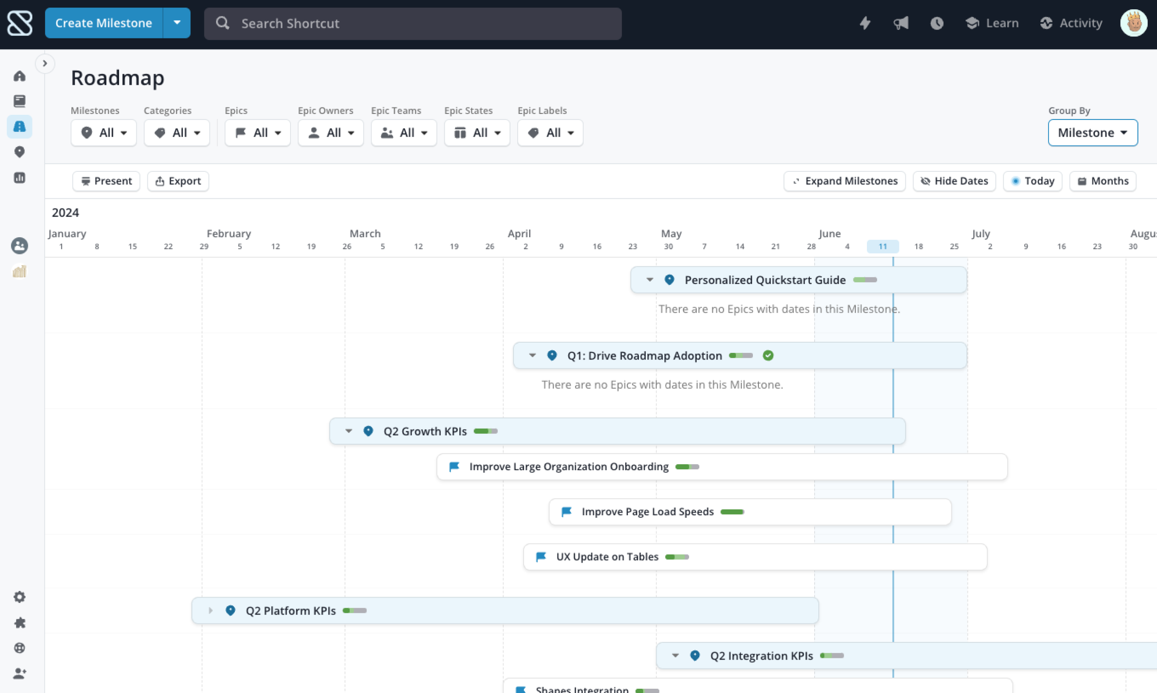Viewport: 1157px width, 693px height.
Task: Click the Export button
Action: (178, 181)
